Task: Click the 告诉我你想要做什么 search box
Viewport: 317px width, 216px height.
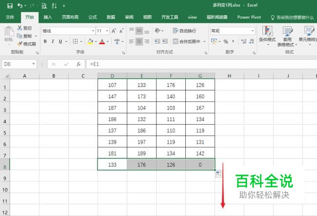Action: (x=292, y=18)
